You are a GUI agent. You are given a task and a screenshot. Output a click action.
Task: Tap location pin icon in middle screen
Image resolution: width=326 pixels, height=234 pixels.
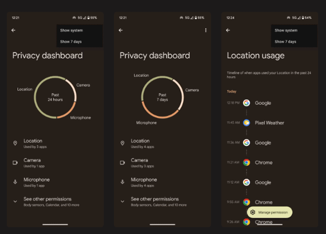point(122,143)
